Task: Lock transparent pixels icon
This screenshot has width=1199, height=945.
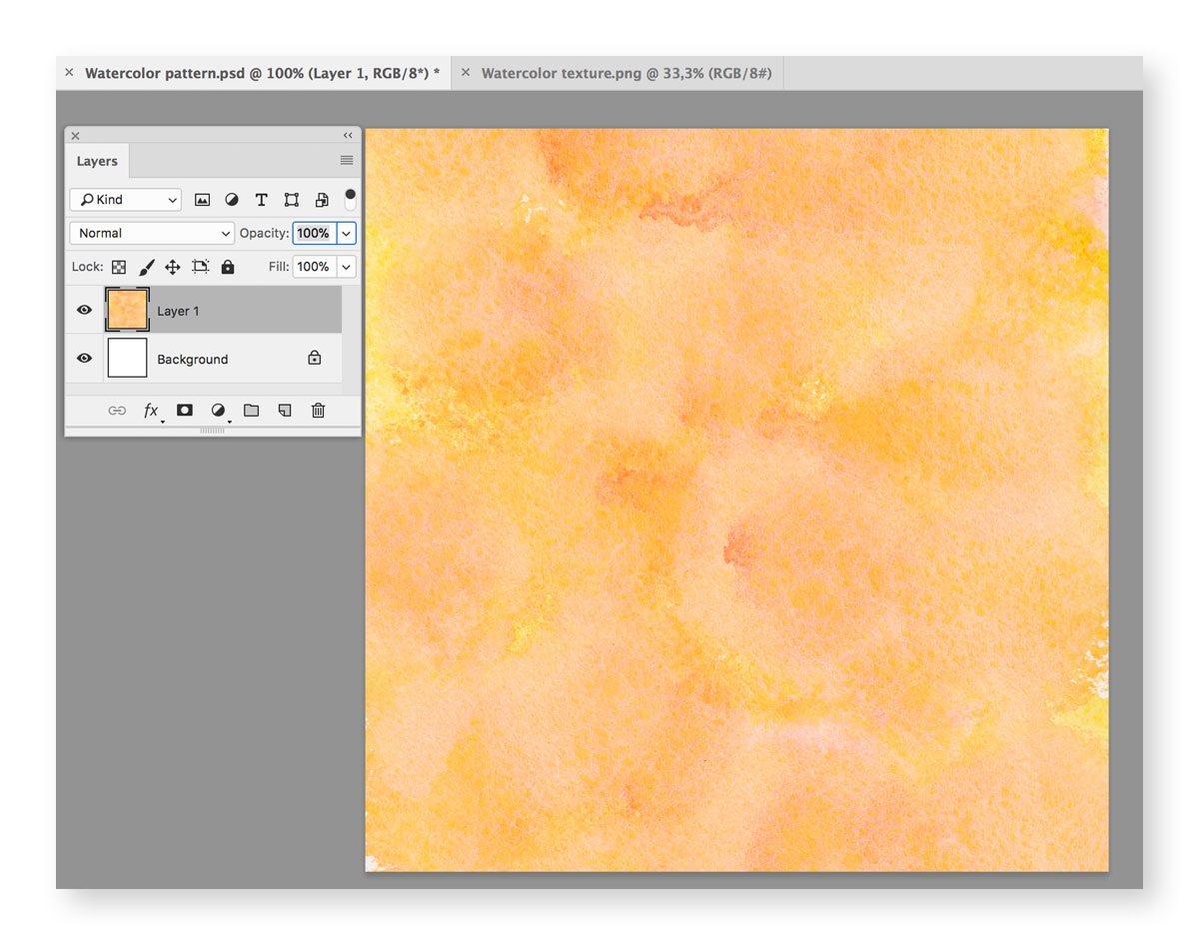Action: 119,267
